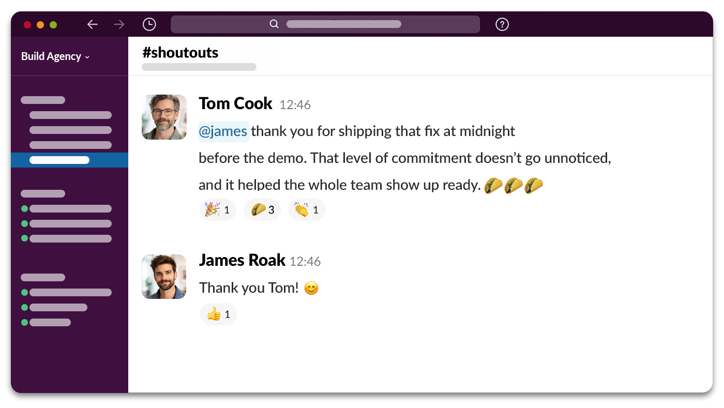
Task: Toggle the taco reaction showing count 3
Action: click(262, 209)
